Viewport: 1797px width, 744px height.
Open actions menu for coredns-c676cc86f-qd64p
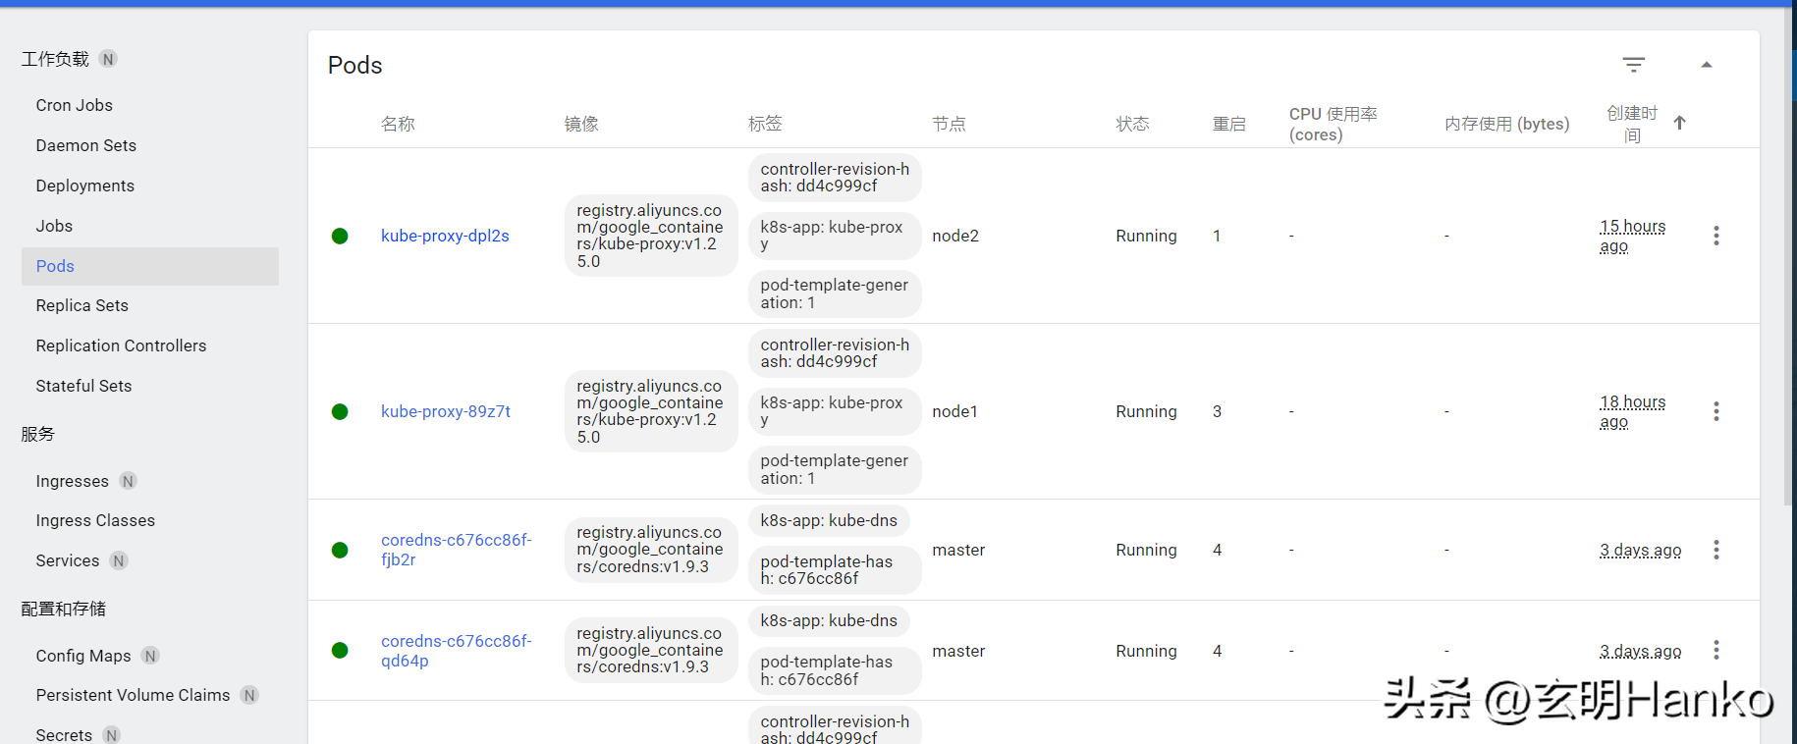[x=1715, y=650]
